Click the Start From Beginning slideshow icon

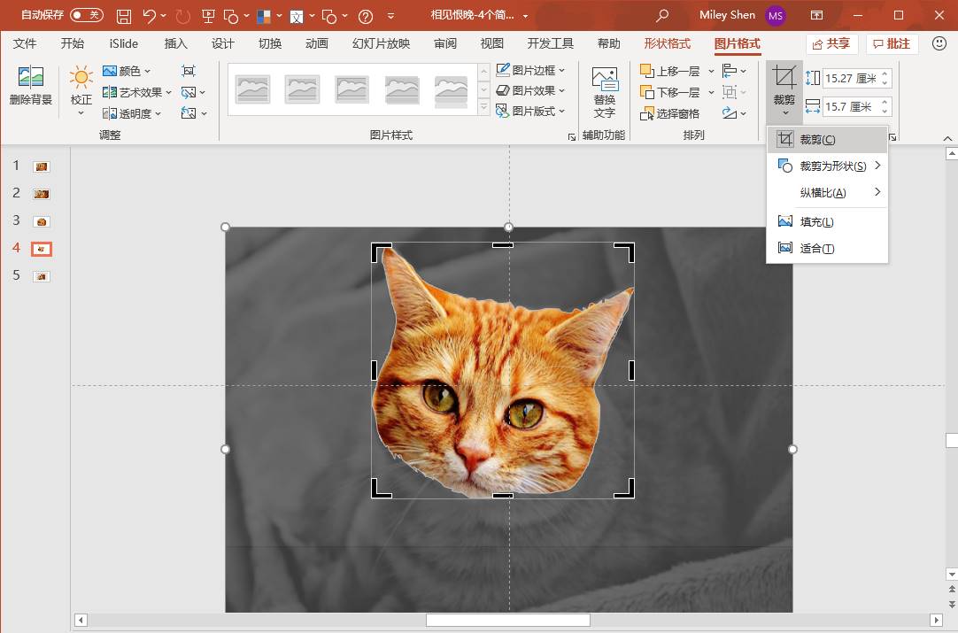click(x=209, y=16)
